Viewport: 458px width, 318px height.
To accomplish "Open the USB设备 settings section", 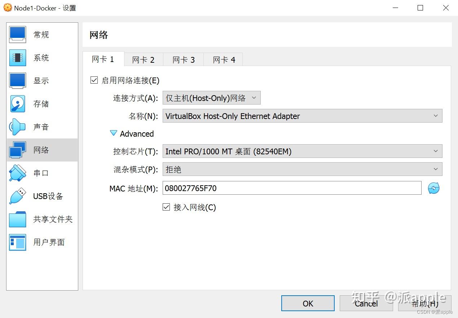I will 41,196.
